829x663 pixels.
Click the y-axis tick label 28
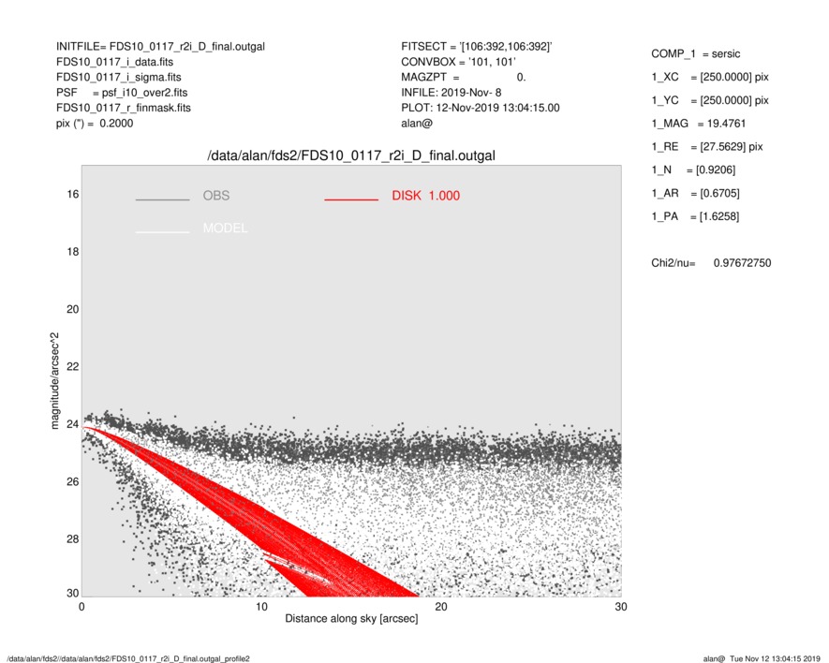click(73, 539)
